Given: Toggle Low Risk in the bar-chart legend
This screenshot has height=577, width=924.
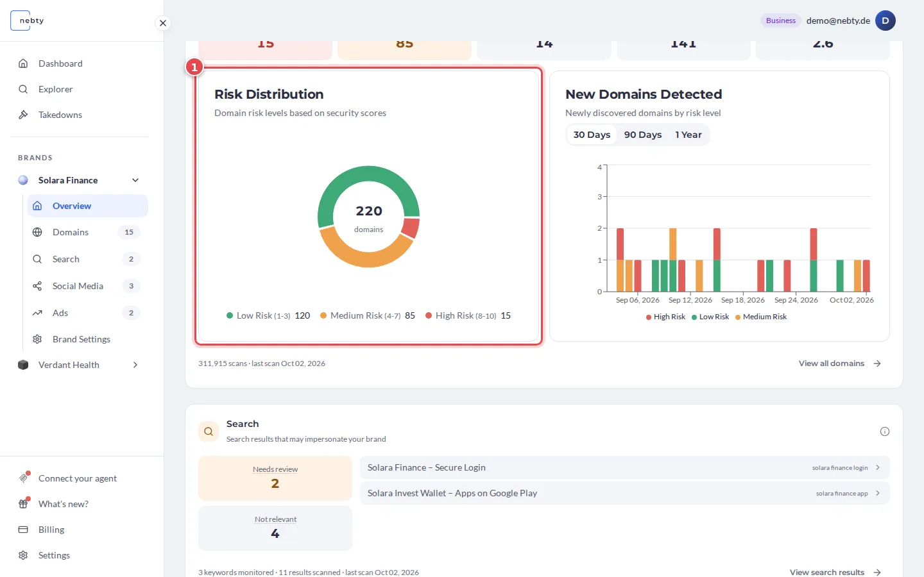Looking at the screenshot, I should click(x=710, y=317).
